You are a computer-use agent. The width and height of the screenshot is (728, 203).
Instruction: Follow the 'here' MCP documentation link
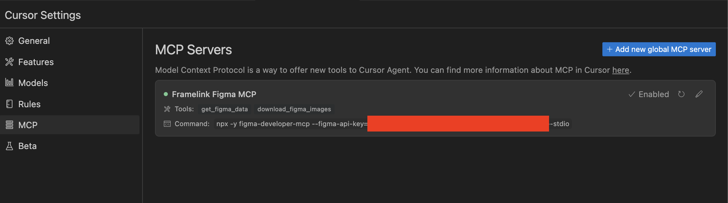621,70
